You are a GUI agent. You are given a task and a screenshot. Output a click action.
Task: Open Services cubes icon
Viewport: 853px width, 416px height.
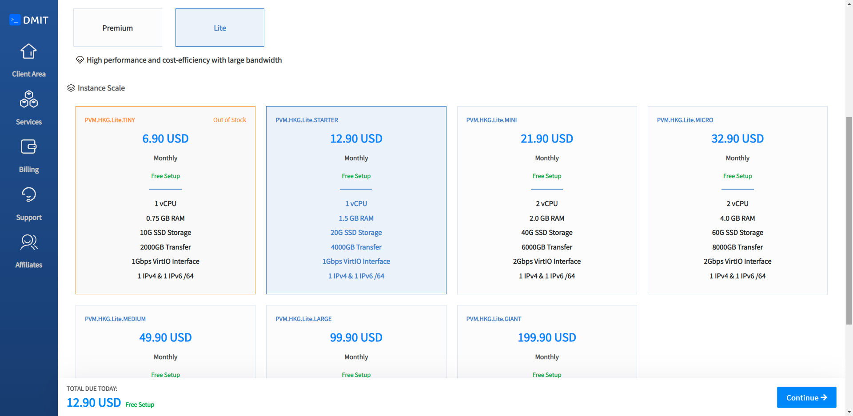pyautogui.click(x=28, y=99)
